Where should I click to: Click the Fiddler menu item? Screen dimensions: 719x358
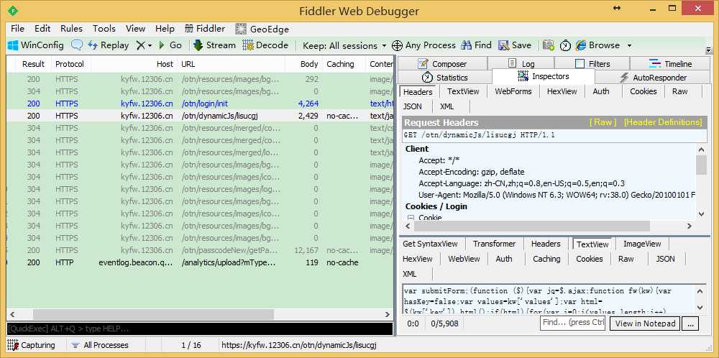[x=204, y=29]
